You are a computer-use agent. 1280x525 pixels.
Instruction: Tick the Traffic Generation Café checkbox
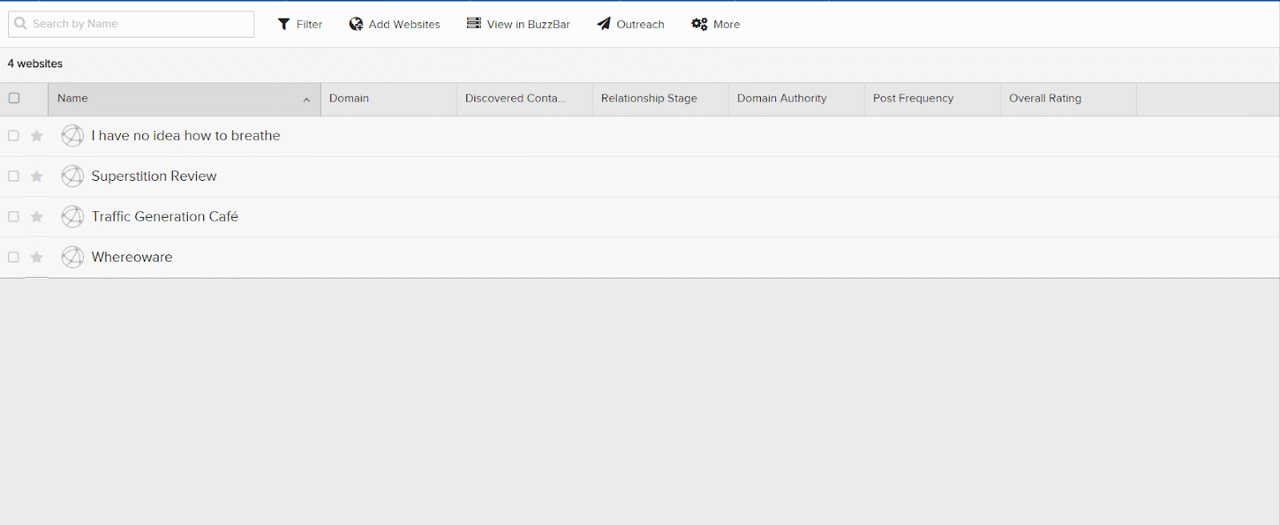pos(14,217)
